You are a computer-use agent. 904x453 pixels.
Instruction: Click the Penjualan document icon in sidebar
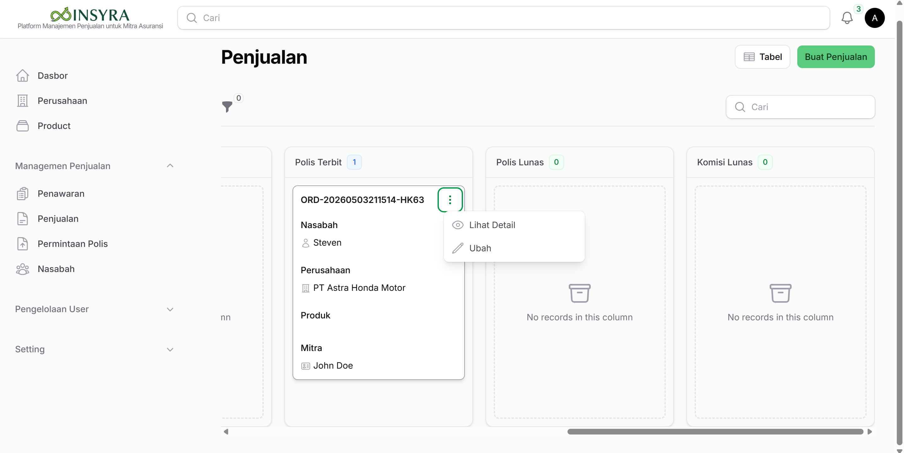pyautogui.click(x=23, y=219)
